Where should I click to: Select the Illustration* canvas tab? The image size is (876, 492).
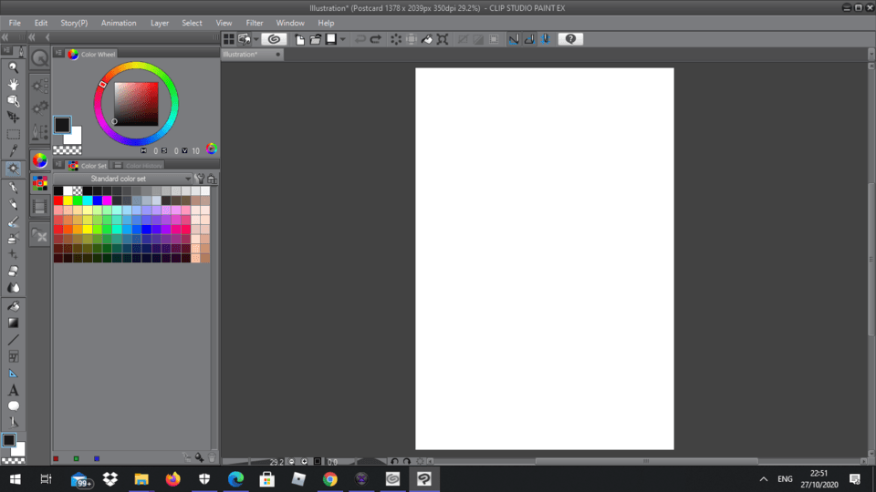[x=252, y=54]
